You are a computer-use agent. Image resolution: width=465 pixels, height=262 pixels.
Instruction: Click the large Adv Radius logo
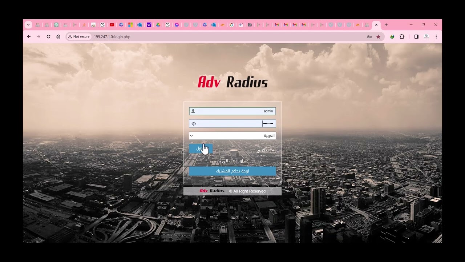click(x=232, y=82)
